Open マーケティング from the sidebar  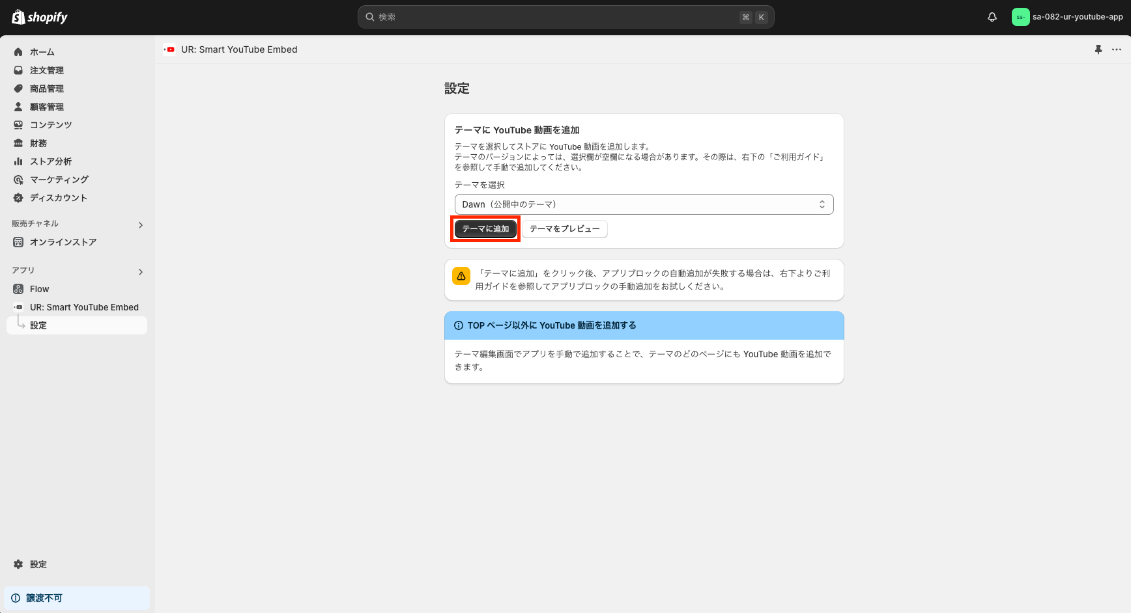tap(18, 180)
